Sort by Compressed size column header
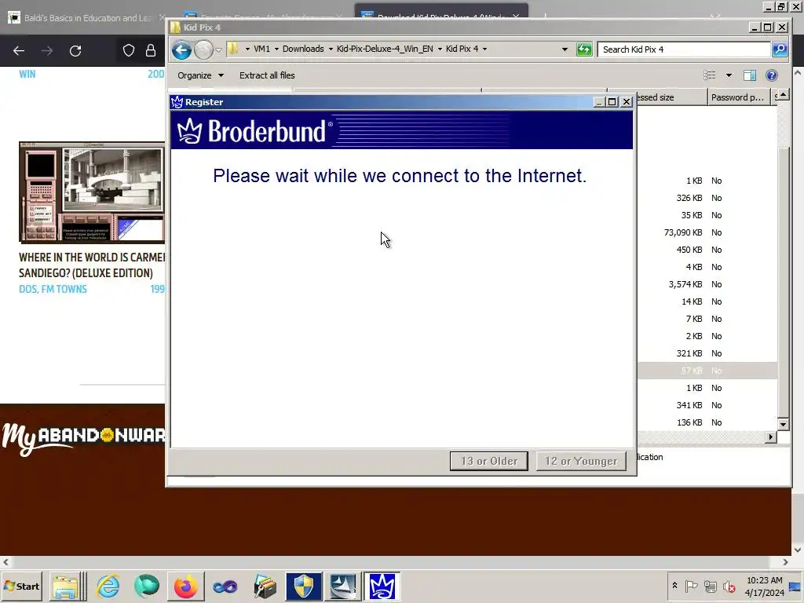The width and height of the screenshot is (804, 603). pyautogui.click(x=671, y=97)
